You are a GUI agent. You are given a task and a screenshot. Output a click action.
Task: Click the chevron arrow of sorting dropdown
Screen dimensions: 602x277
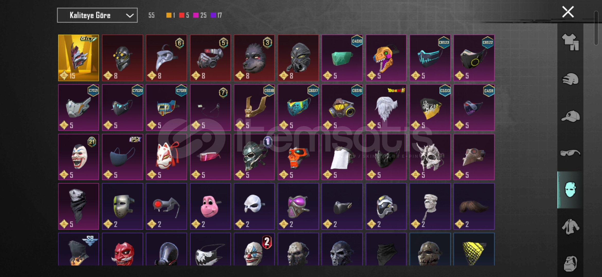coord(130,16)
